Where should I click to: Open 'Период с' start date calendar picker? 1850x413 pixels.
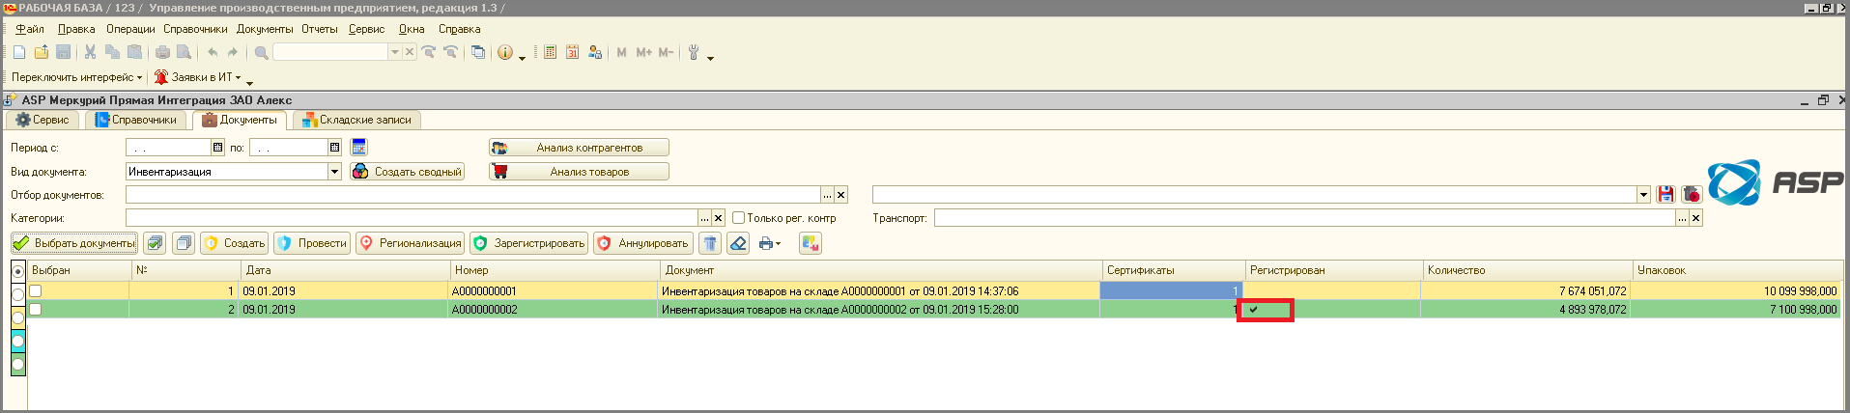[217, 148]
